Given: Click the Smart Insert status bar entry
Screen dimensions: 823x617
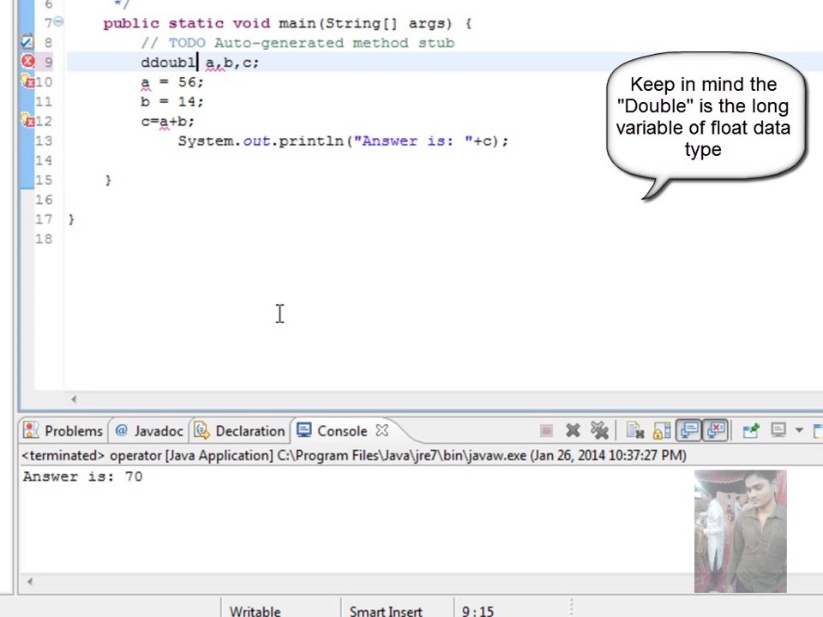Looking at the screenshot, I should point(386,611).
